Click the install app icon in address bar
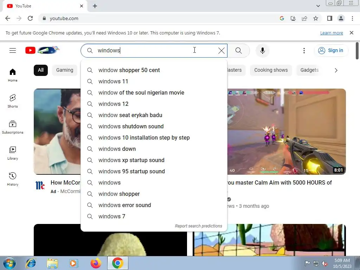 pos(293,18)
